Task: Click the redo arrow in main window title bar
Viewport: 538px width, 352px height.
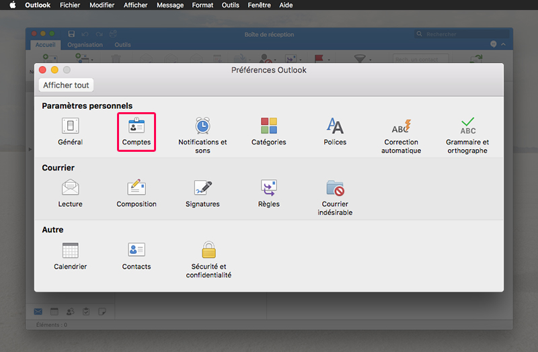Action: pyautogui.click(x=99, y=34)
